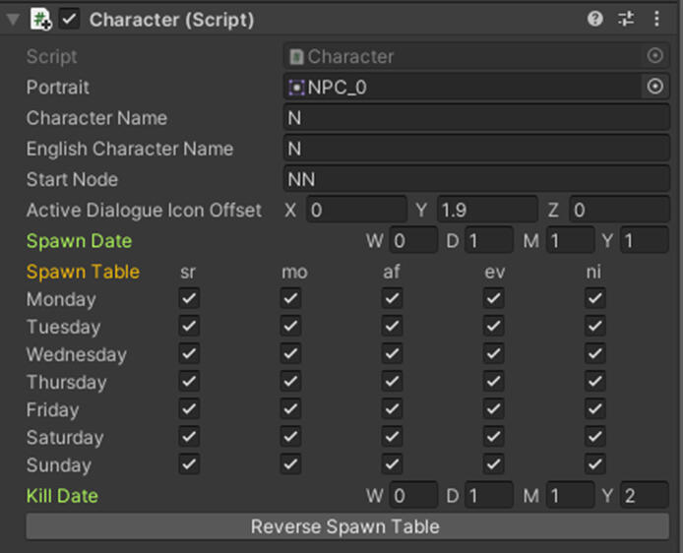Open object picker for Script field
The width and height of the screenshot is (683, 553).
[x=655, y=56]
